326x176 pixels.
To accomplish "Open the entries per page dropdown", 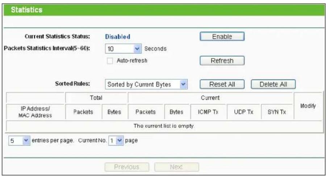I will tap(19, 141).
